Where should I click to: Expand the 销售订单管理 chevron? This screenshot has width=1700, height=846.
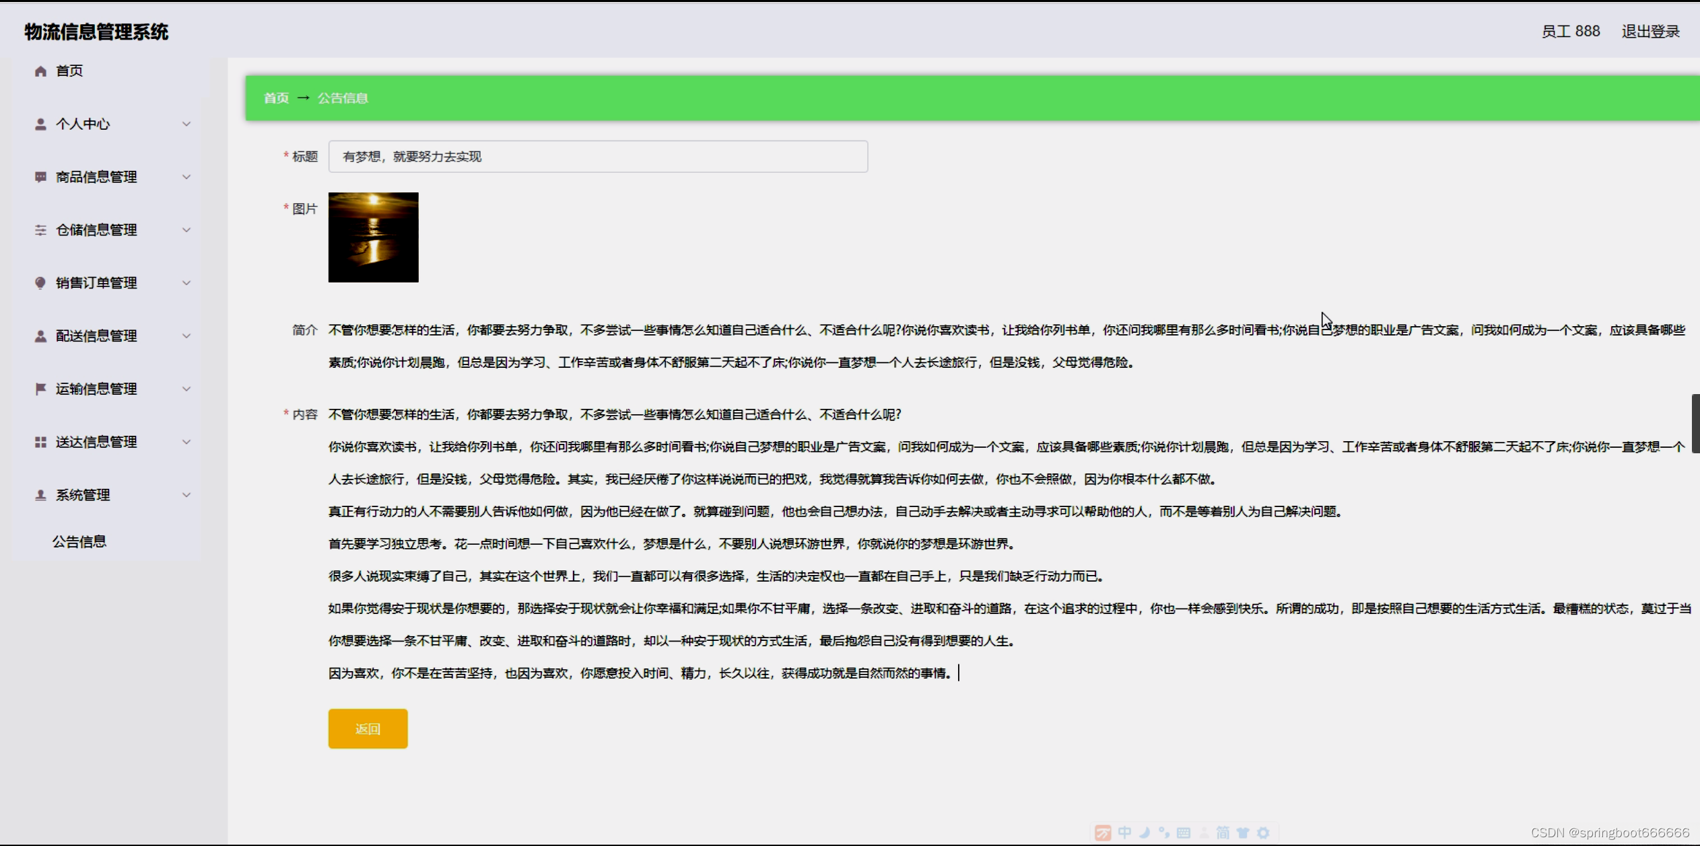click(186, 283)
